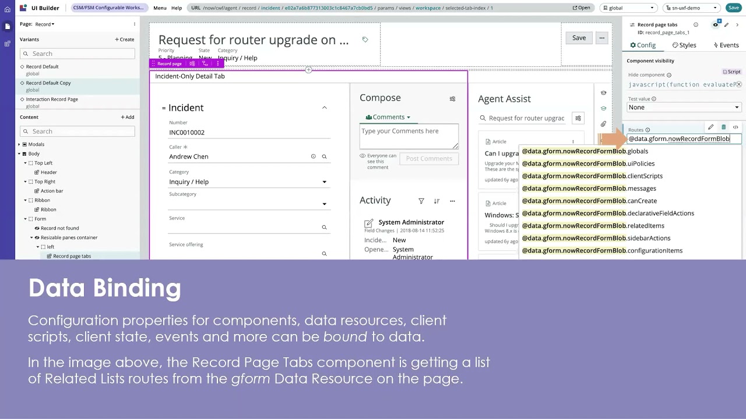Viewport: 746px width, 419px height.
Task: Click the Service field lookup icon
Action: [x=325, y=228]
